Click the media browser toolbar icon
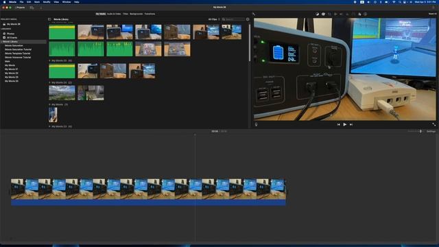This screenshot has width=439, height=247. point(32,8)
